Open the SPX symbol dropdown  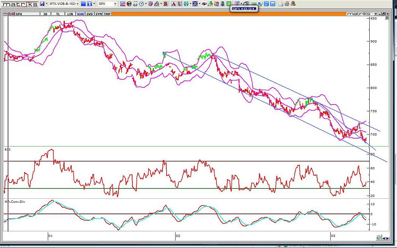click(x=115, y=4)
